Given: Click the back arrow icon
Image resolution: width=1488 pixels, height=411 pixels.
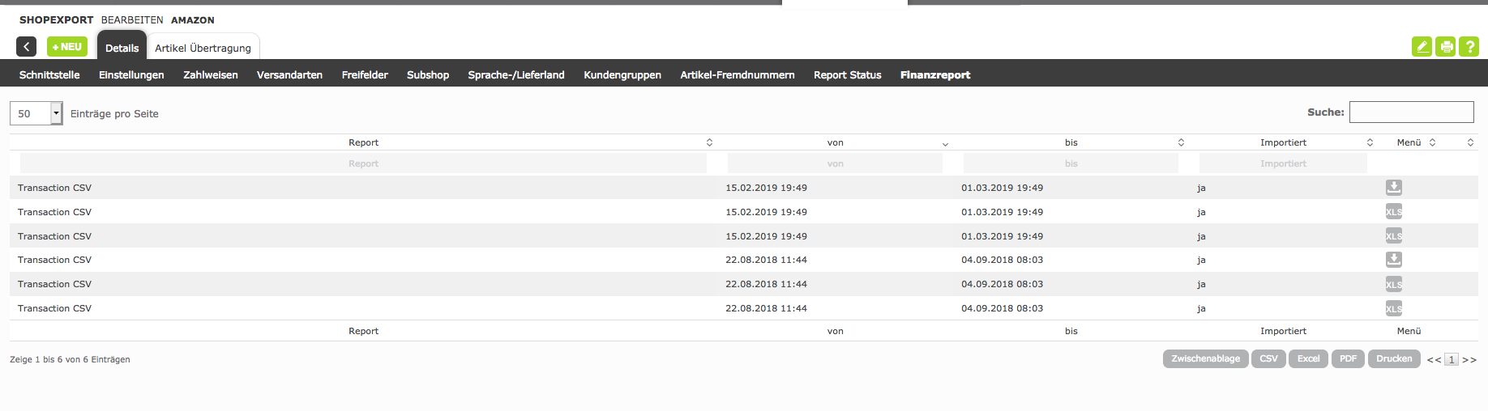Looking at the screenshot, I should [x=26, y=47].
